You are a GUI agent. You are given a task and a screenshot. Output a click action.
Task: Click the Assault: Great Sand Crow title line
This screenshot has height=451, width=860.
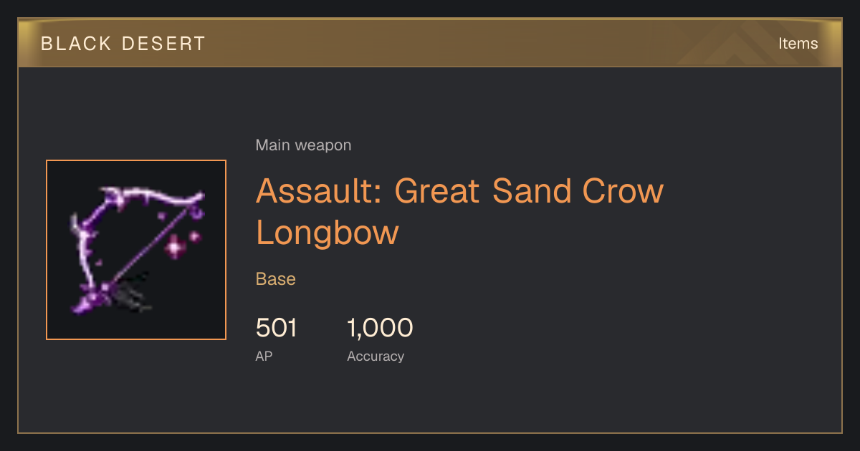[459, 191]
